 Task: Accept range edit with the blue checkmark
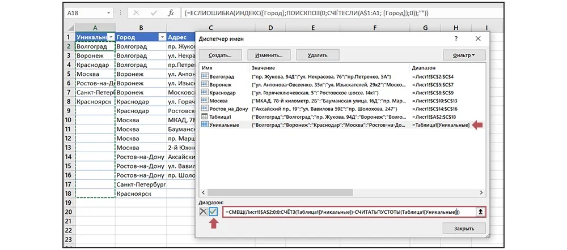click(x=214, y=212)
